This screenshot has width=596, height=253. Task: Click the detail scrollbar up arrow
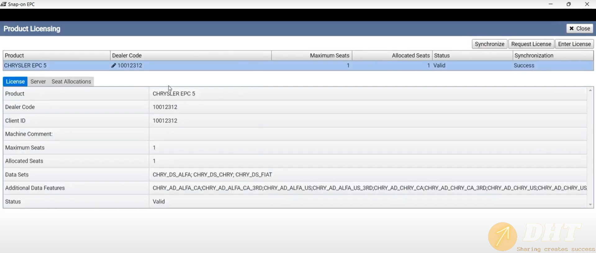tap(590, 90)
